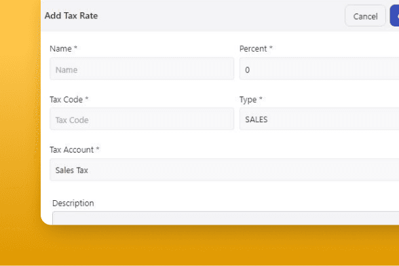
Task: Click the "Type *" label
Action: click(x=251, y=100)
